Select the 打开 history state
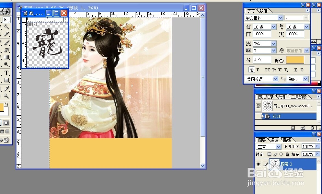322x194 pixels. click(285, 116)
